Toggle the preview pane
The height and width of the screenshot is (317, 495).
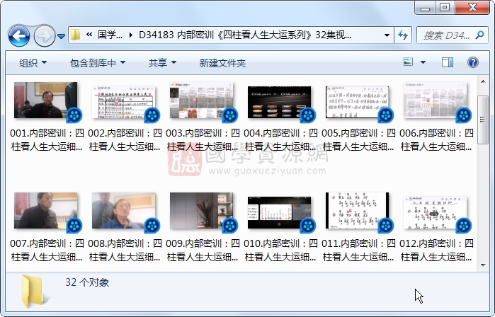448,62
